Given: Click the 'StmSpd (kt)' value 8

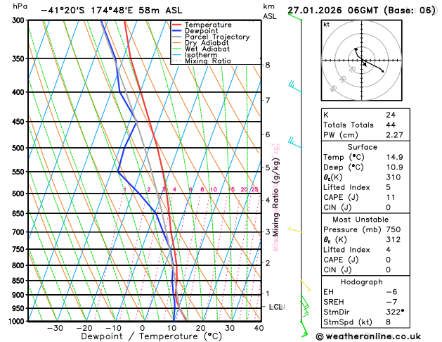Looking at the screenshot, I should (x=389, y=322).
